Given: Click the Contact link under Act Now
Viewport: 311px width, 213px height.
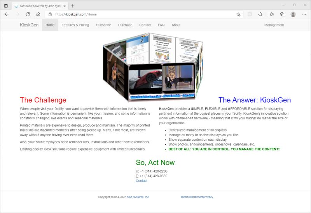Looking at the screenshot, I should (x=142, y=181).
